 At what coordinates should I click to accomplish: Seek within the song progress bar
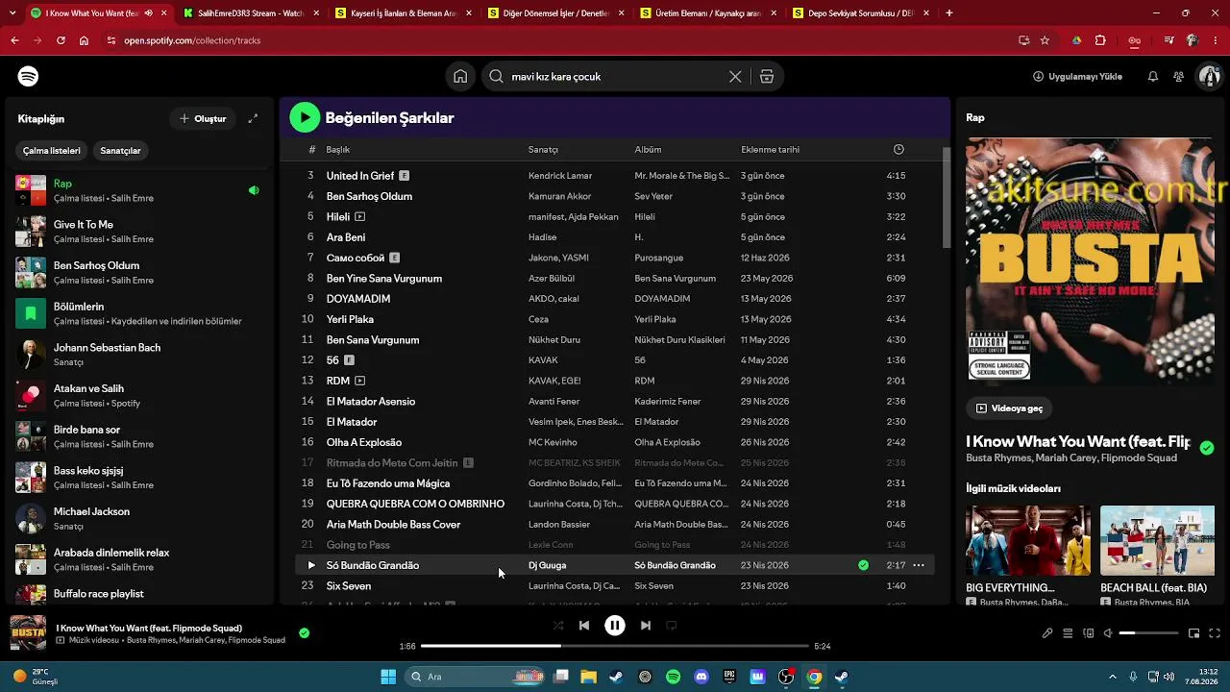point(615,646)
